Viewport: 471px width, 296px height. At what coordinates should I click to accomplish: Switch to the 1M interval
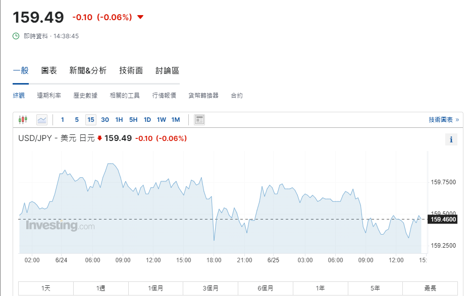176,120
